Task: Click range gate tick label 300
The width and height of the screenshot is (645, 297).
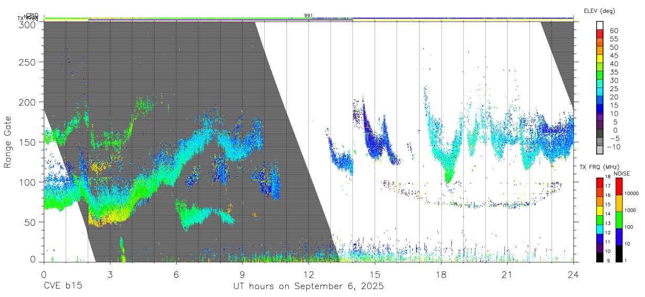Action: tap(27, 25)
